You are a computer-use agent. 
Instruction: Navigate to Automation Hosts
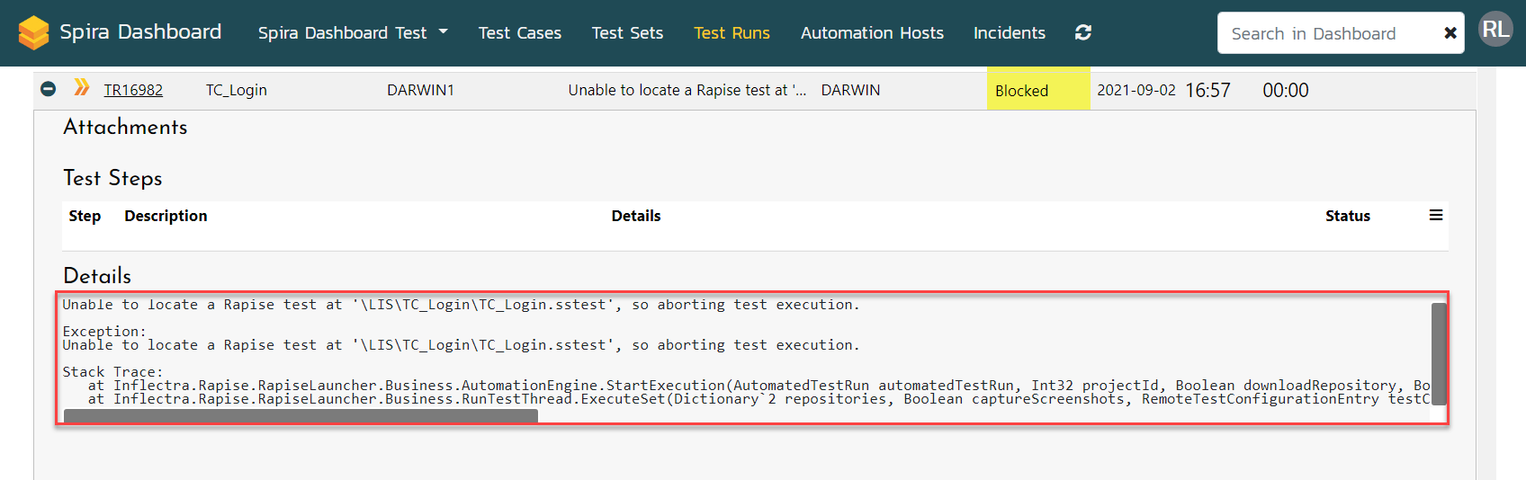(872, 33)
